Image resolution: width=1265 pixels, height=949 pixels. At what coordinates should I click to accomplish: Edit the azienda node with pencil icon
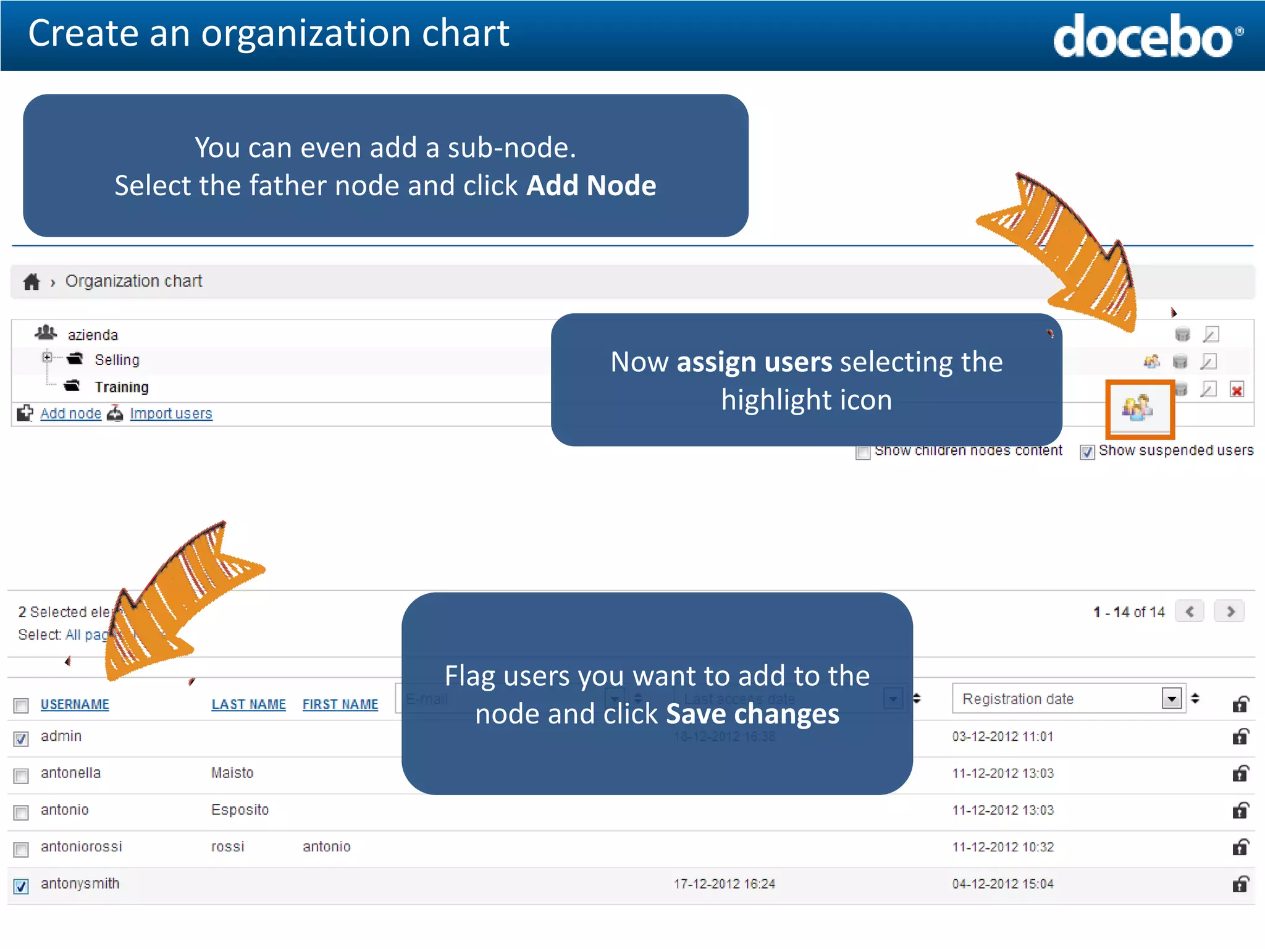[1211, 334]
